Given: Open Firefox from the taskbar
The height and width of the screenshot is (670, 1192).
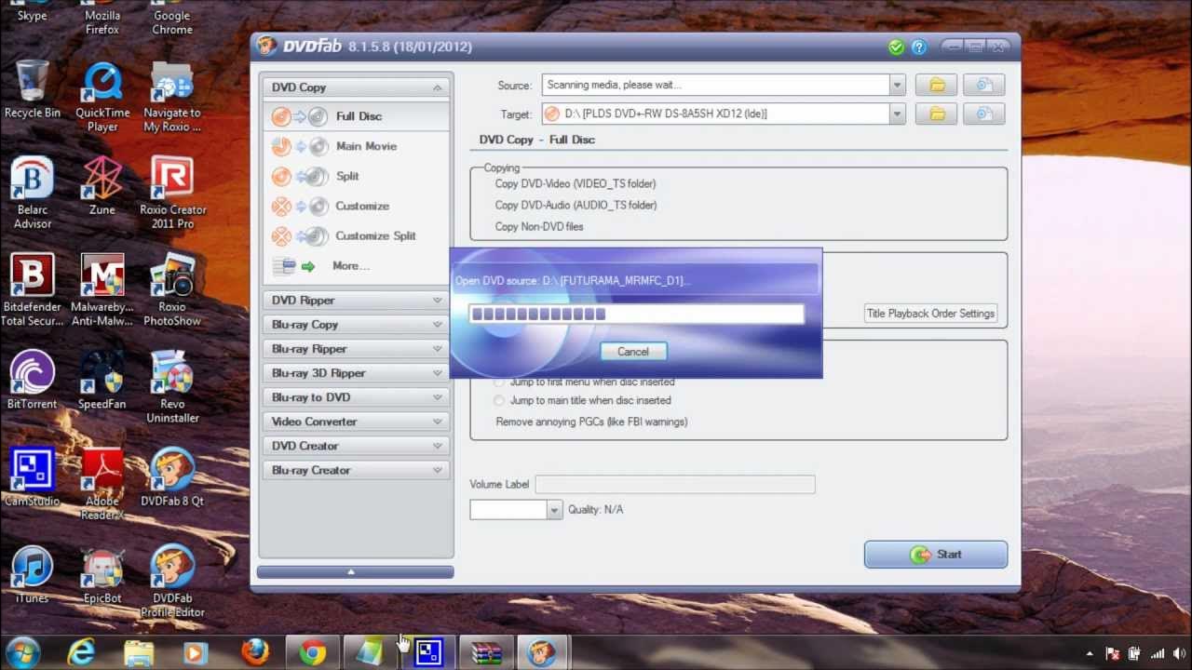Looking at the screenshot, I should (255, 653).
